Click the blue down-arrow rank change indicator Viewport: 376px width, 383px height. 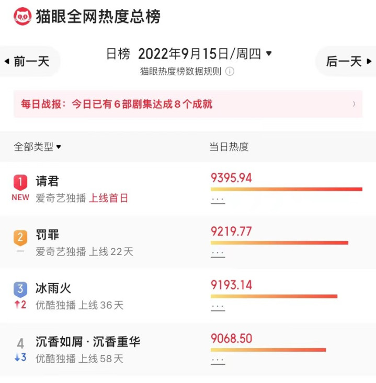pos(20,358)
